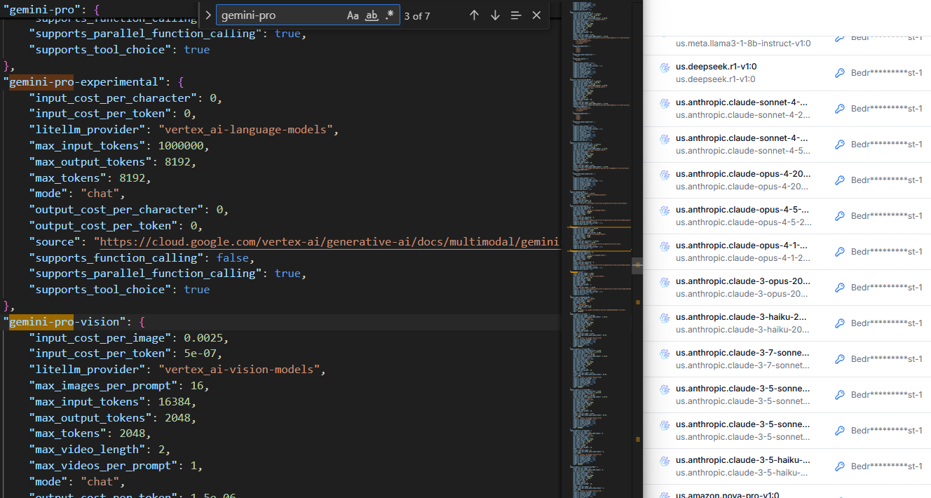The width and height of the screenshot is (931, 498).
Task: Expand the Replace field chevron
Action: [x=208, y=15]
